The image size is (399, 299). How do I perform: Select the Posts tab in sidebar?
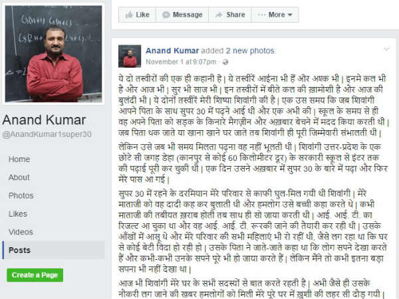(53, 250)
